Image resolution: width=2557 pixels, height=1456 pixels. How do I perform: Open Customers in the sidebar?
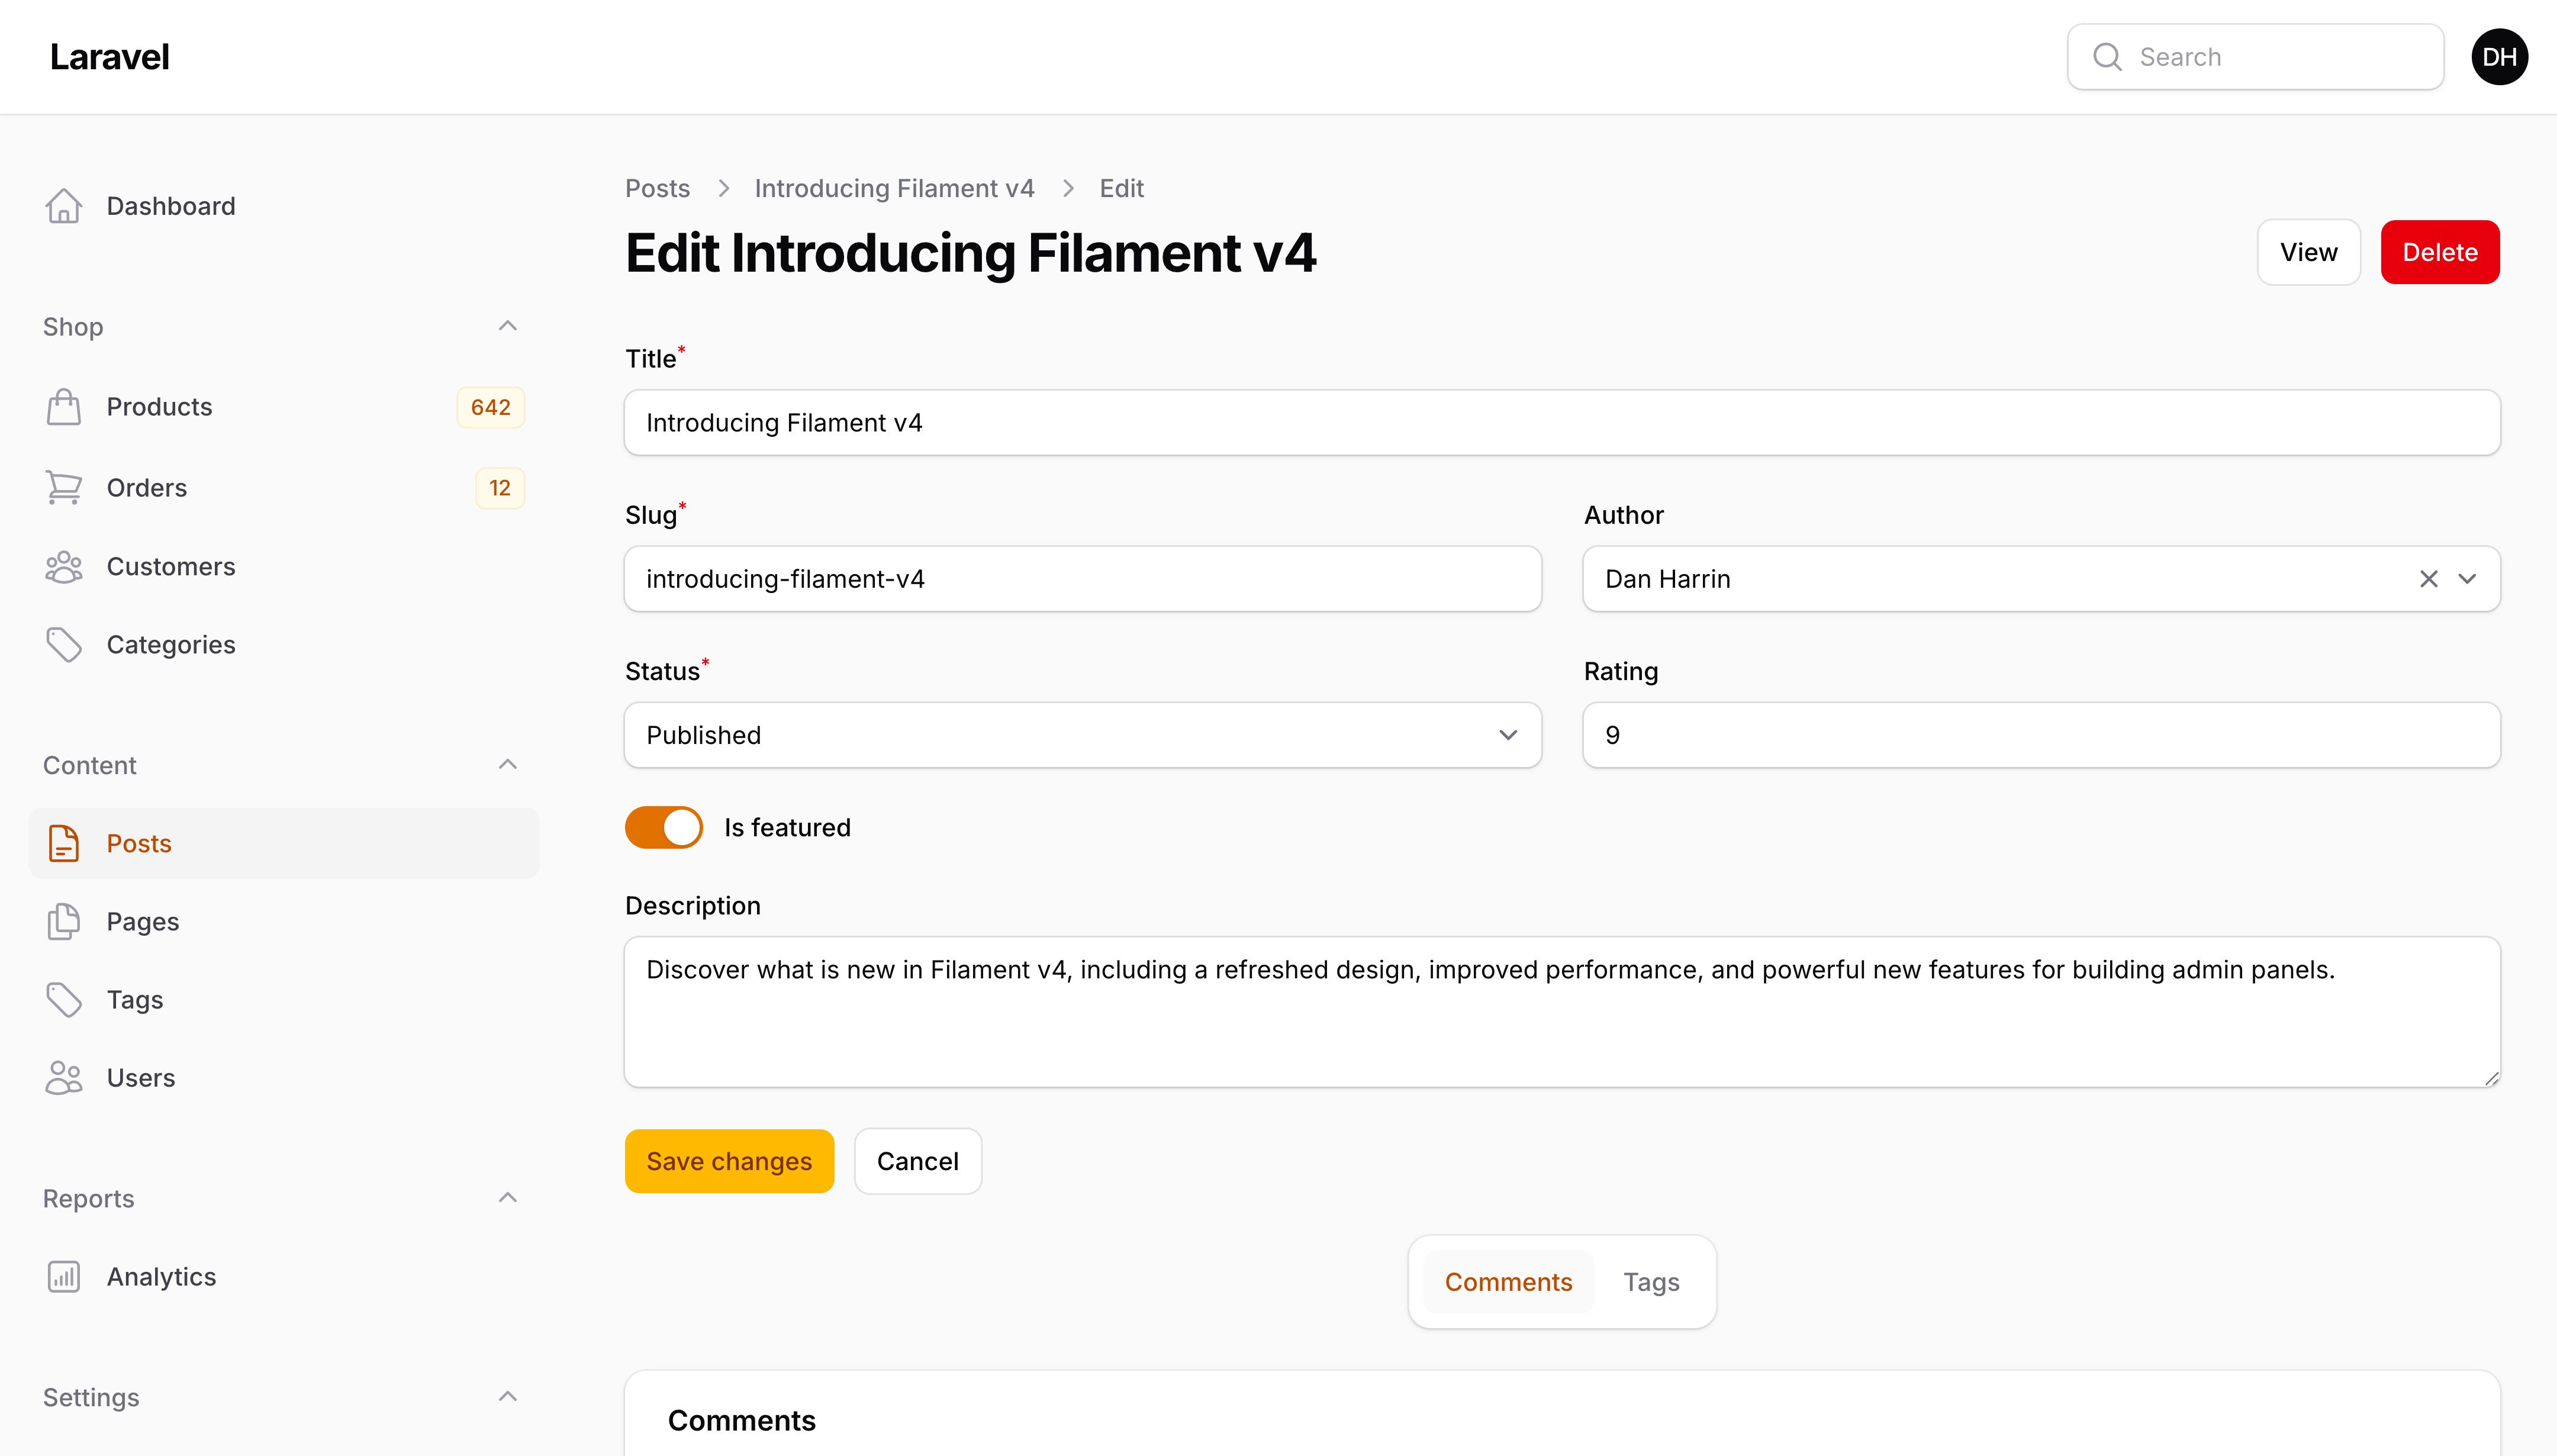click(x=284, y=567)
